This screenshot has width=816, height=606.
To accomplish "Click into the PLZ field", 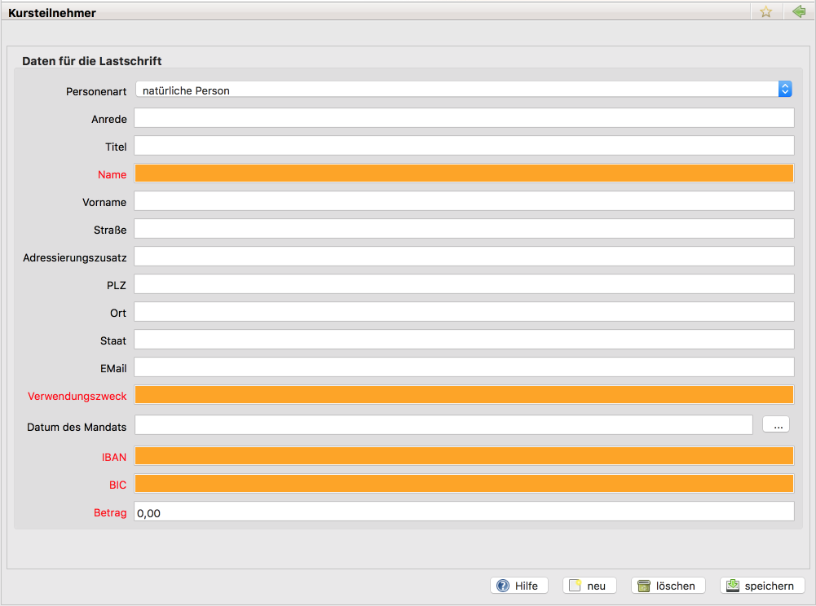I will 463,284.
